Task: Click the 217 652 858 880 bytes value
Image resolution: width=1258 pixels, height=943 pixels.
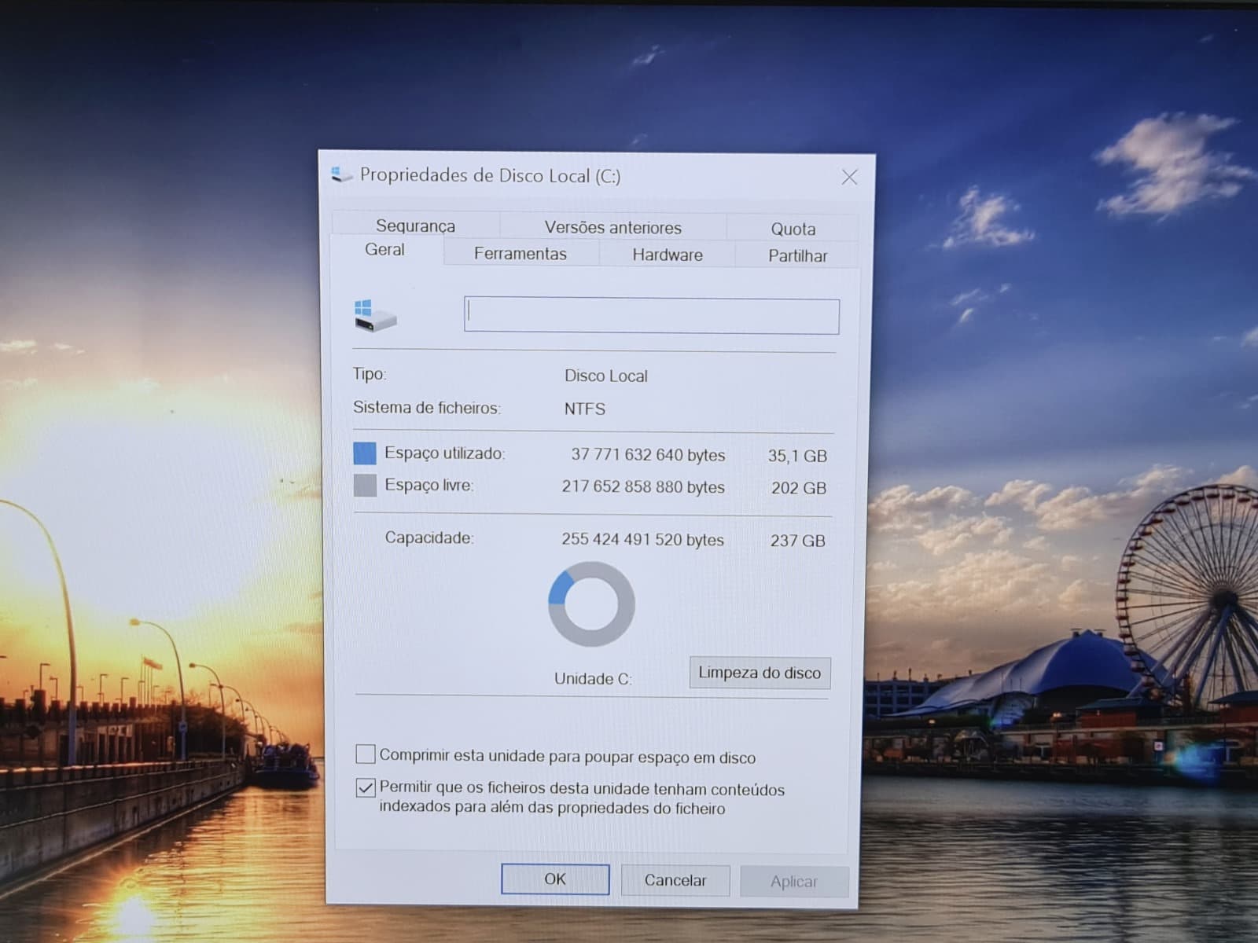Action: tap(643, 486)
